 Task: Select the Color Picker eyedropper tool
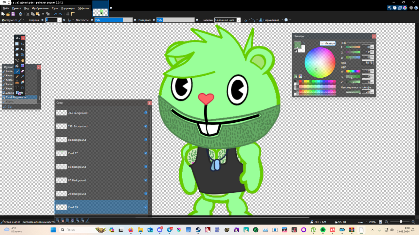pos(23,76)
